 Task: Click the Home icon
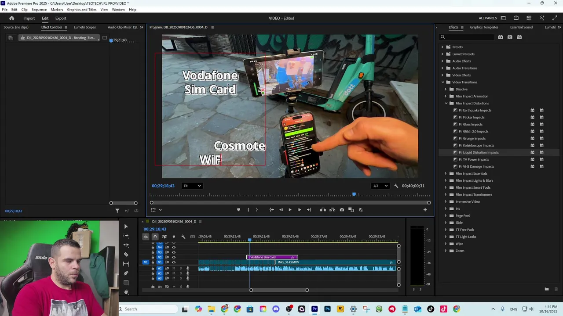[x=12, y=18]
